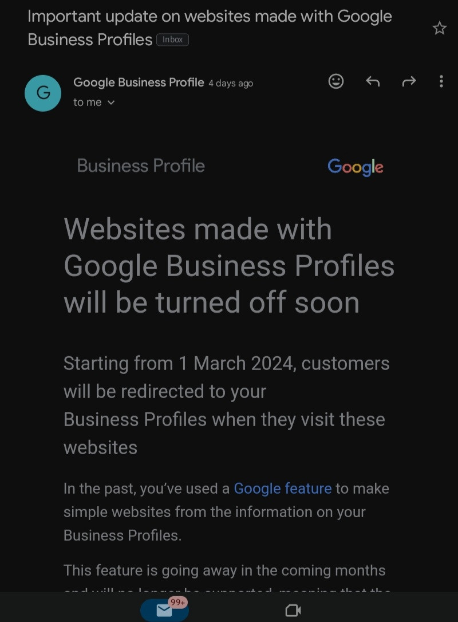The height and width of the screenshot is (622, 458).
Task: Tap the 'simple websites from the information' line
Action: pyautogui.click(x=214, y=512)
